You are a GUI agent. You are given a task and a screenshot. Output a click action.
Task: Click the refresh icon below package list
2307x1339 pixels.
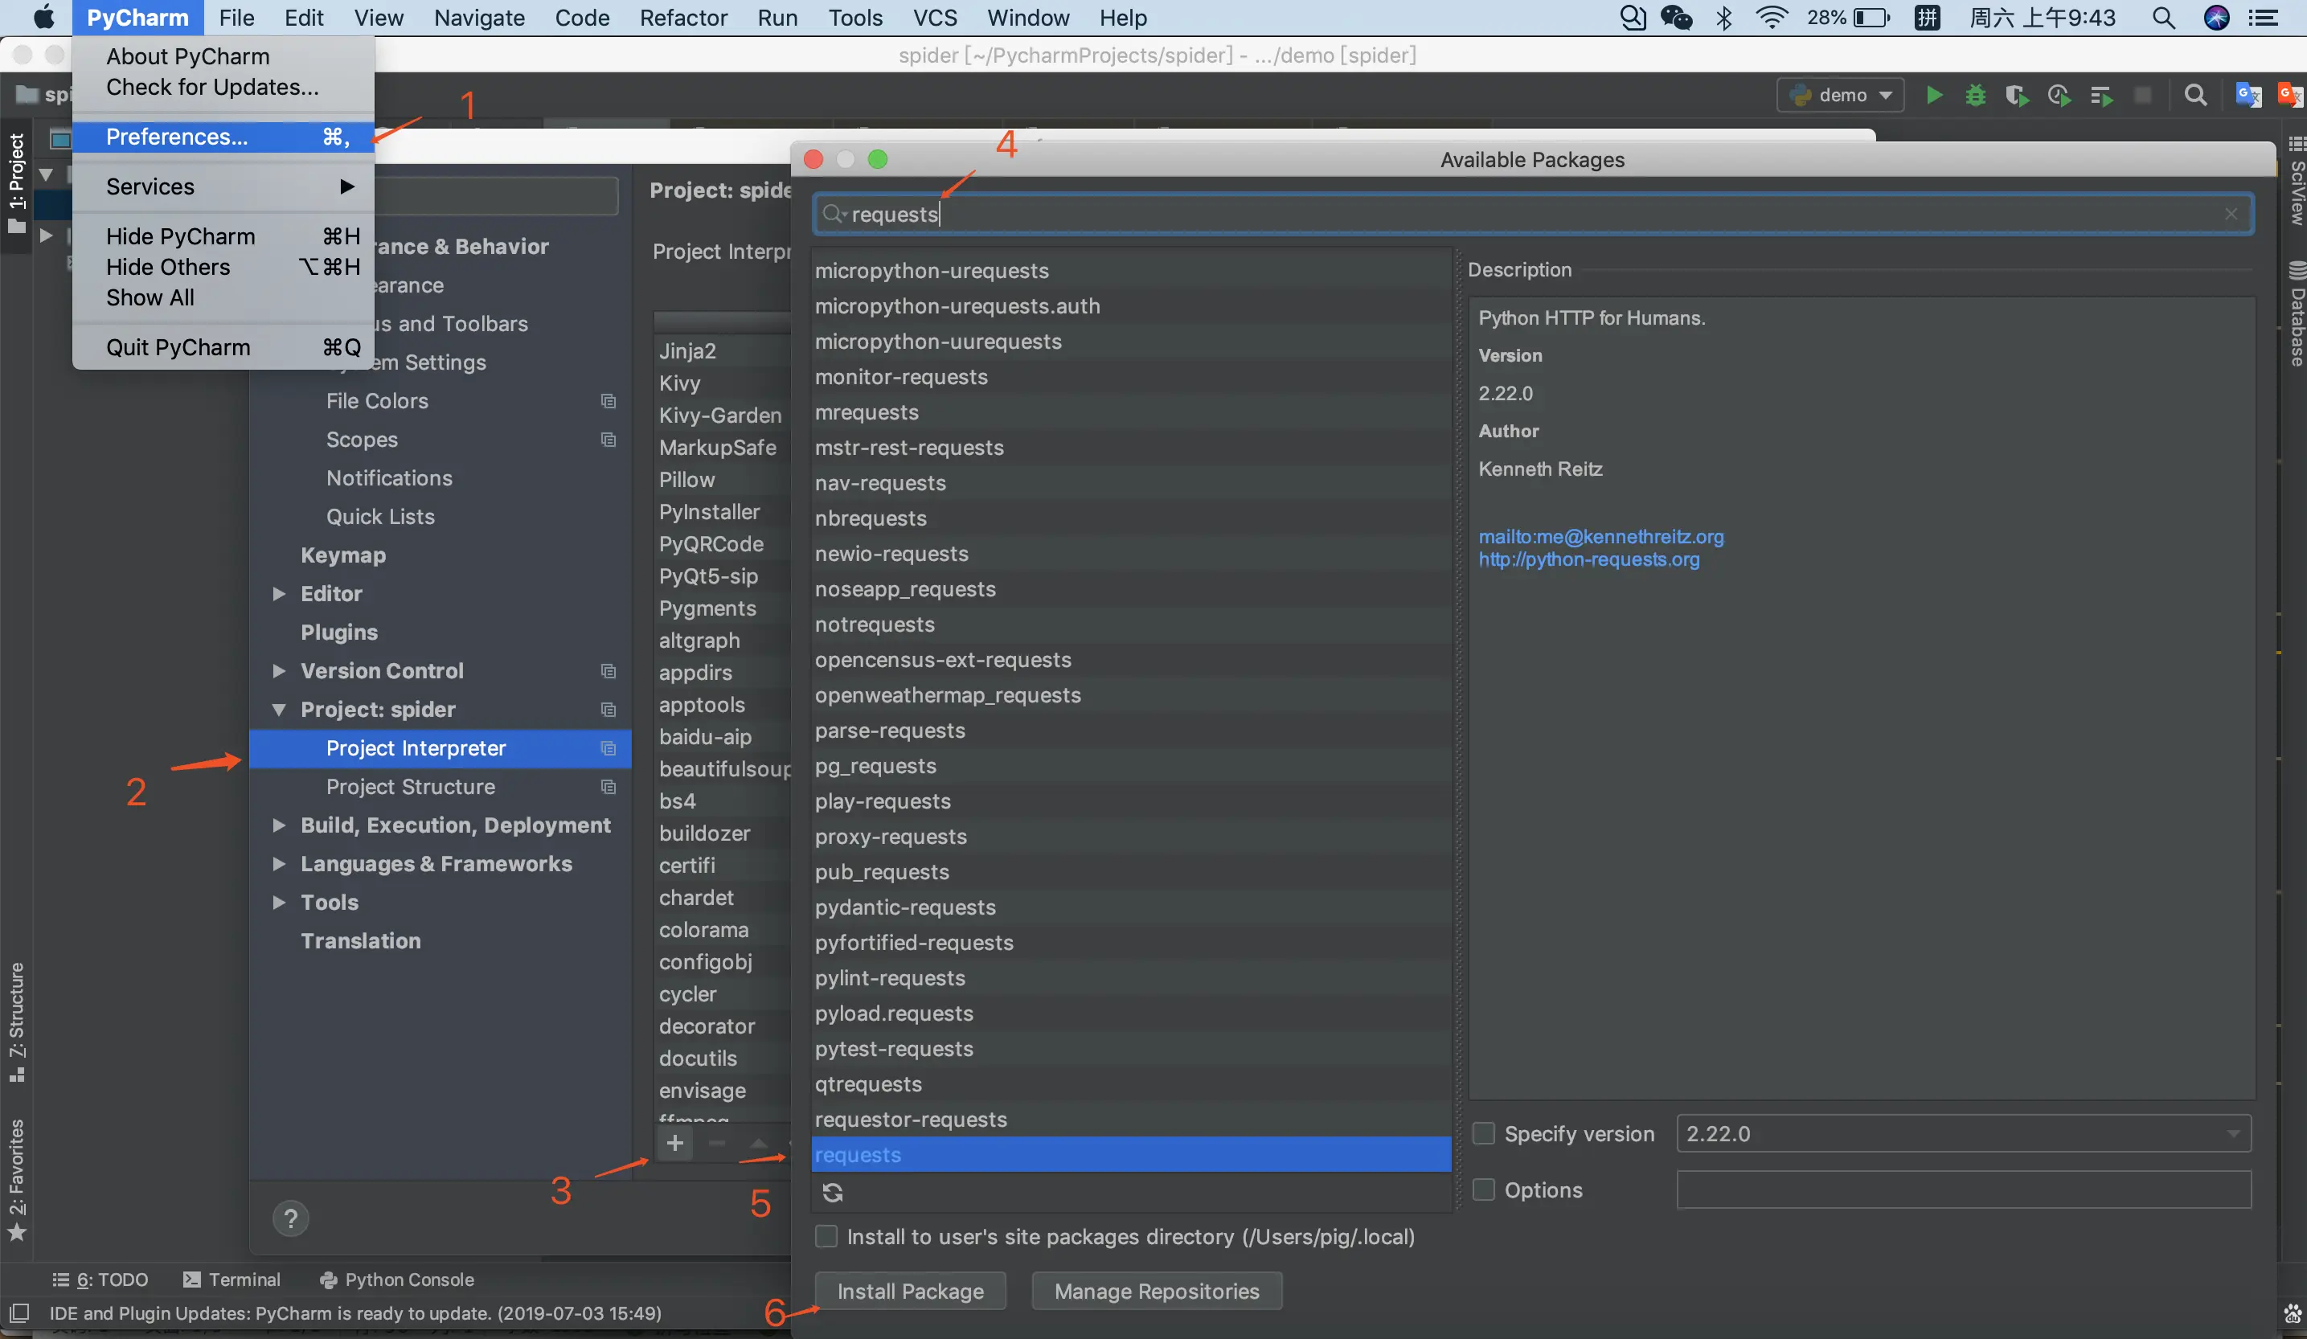point(832,1193)
